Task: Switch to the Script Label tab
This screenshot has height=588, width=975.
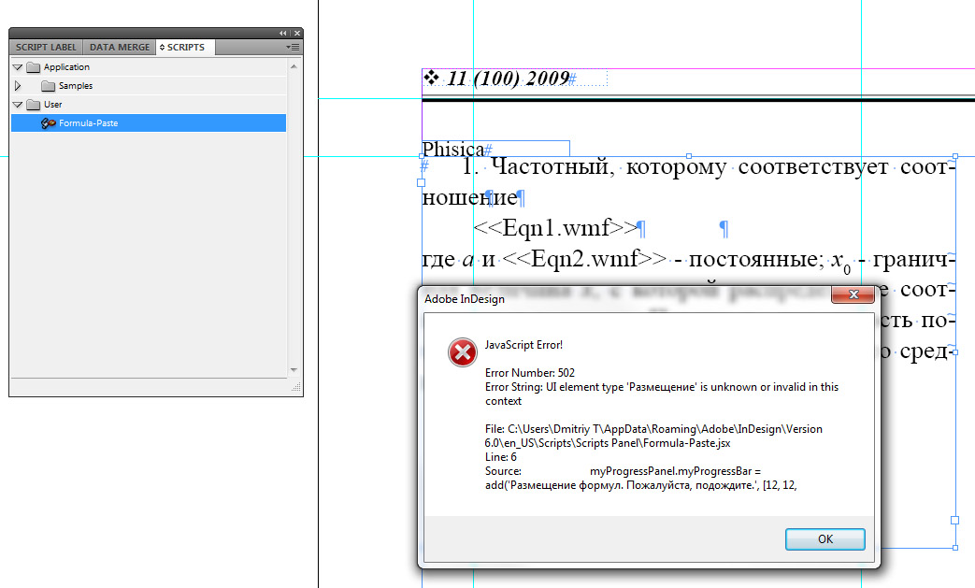Action: point(46,48)
